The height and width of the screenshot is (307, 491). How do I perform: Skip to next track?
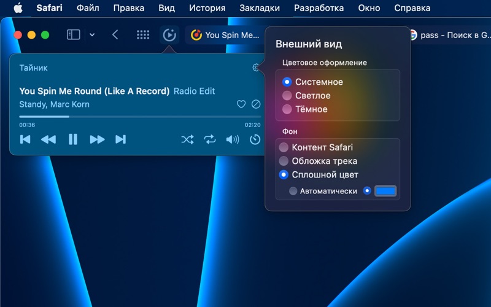(120, 139)
